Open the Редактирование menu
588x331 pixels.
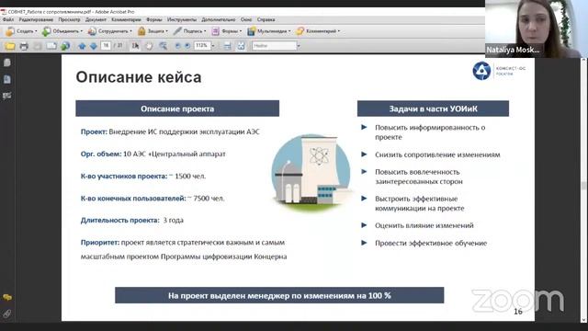click(36, 19)
